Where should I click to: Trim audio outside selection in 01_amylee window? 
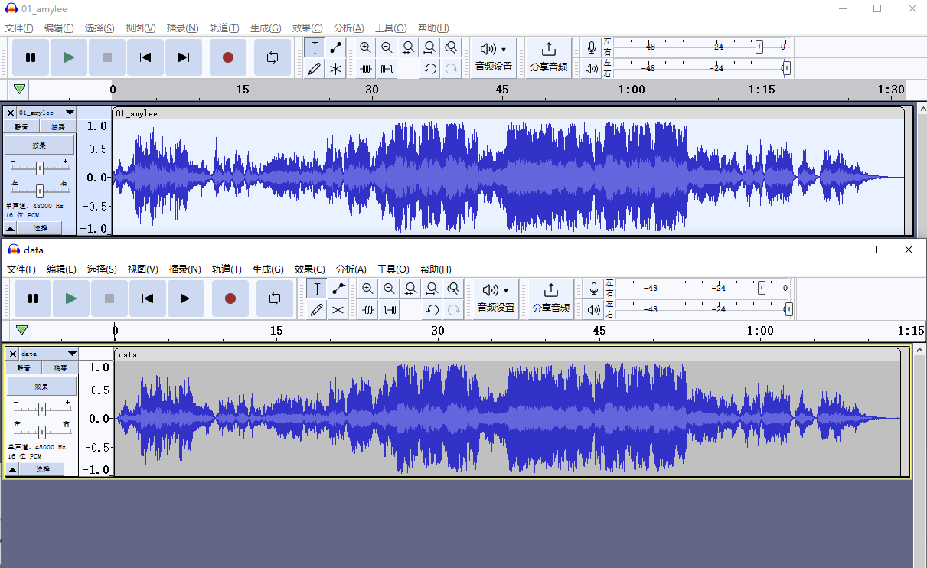click(x=366, y=68)
